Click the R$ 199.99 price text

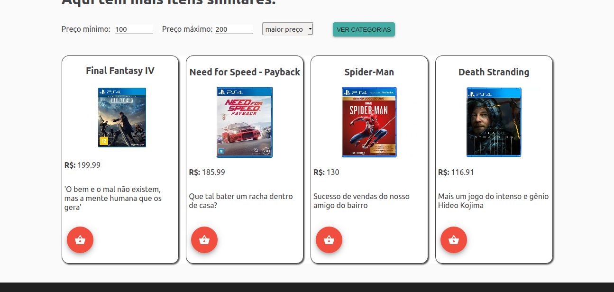[82, 165]
